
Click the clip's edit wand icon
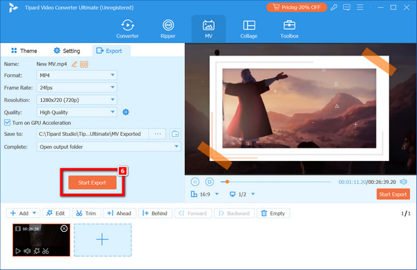tap(37, 251)
